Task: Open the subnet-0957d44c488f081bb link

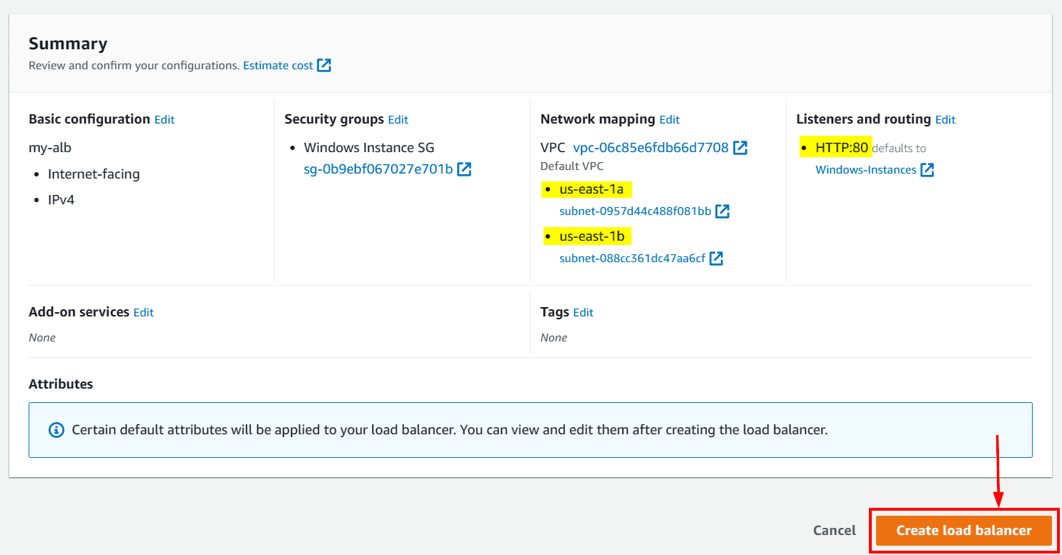Action: 636,211
